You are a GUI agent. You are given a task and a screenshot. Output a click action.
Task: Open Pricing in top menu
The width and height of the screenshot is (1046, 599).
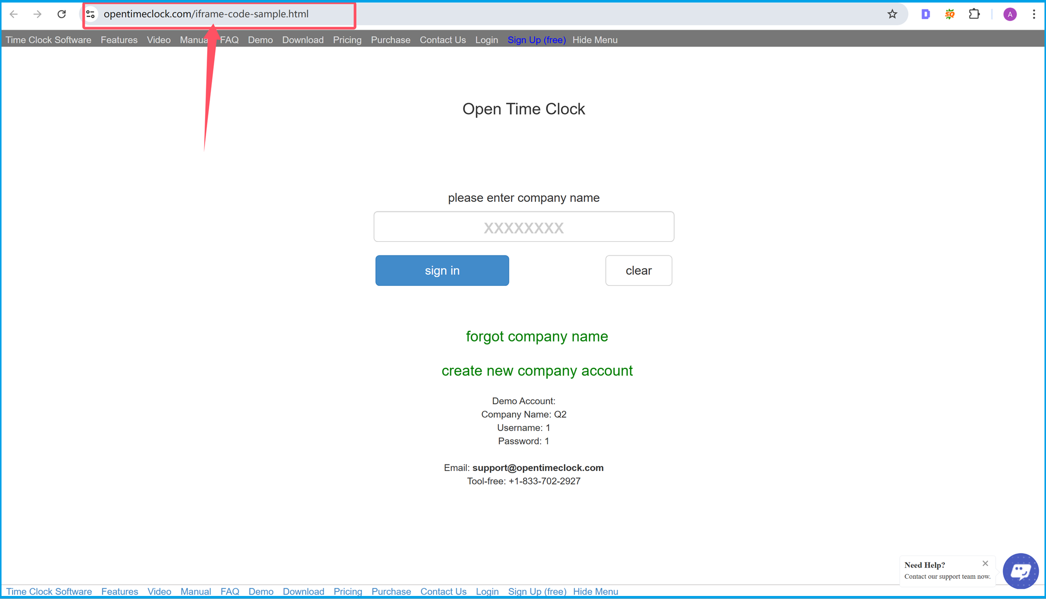(347, 40)
